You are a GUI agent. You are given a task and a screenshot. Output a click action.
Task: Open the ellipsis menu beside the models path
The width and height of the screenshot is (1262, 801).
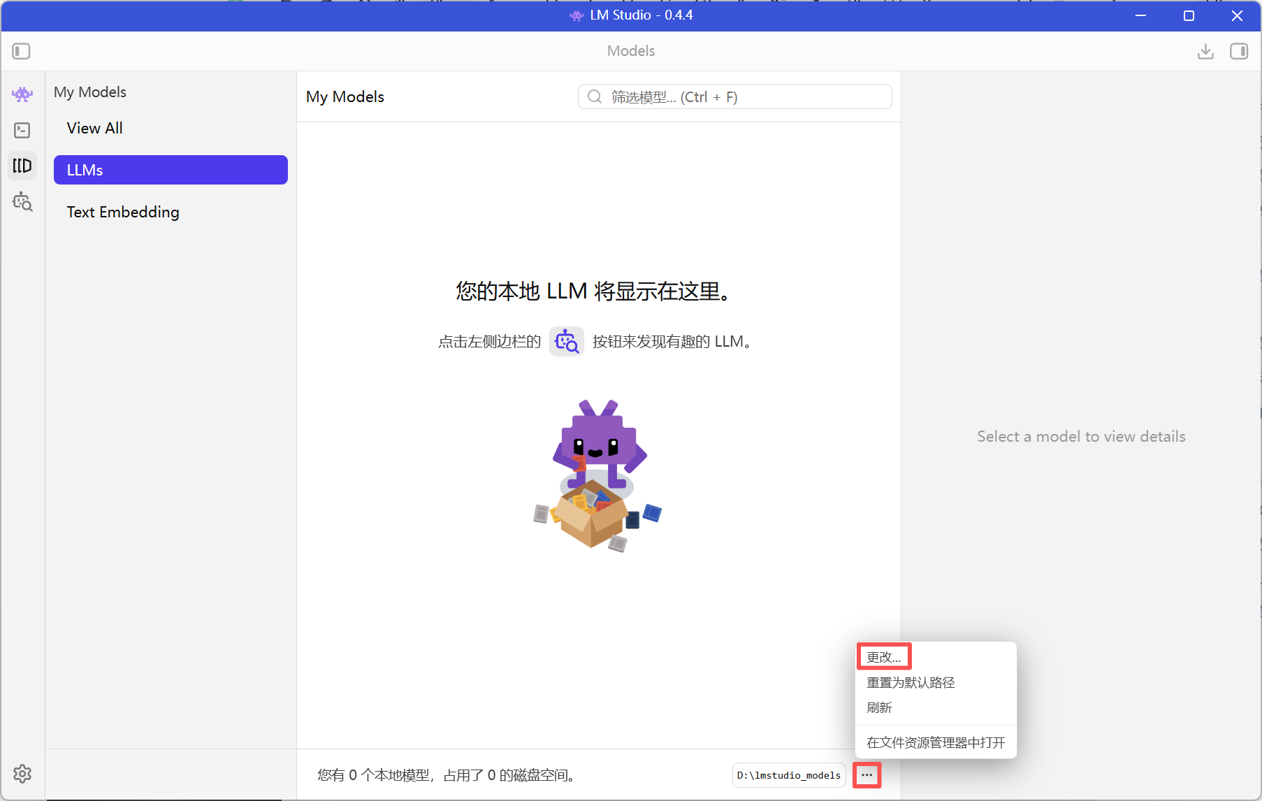(866, 775)
